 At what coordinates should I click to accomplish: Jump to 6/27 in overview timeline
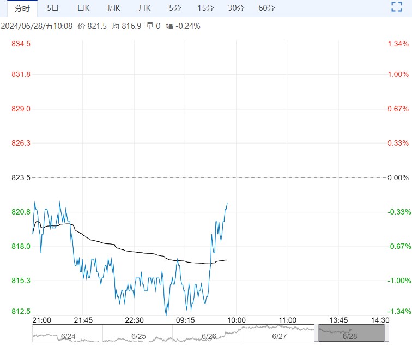(x=279, y=337)
